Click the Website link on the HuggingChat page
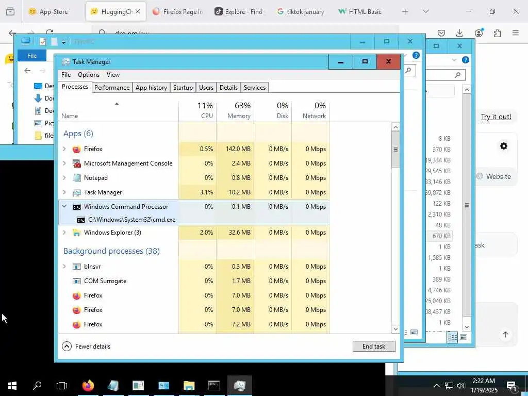This screenshot has height=396, width=528. click(494, 176)
